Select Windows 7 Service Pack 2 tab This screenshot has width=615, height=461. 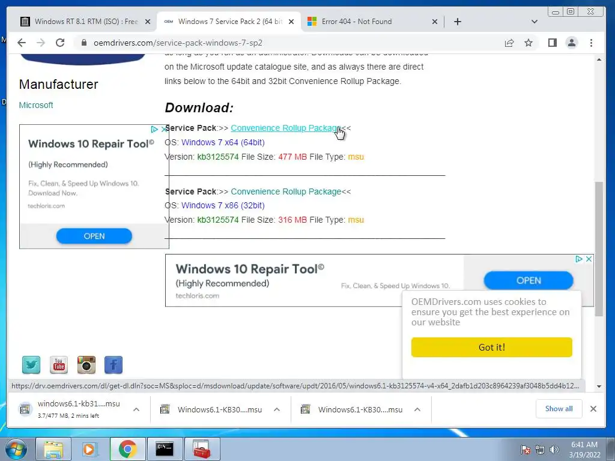click(229, 22)
